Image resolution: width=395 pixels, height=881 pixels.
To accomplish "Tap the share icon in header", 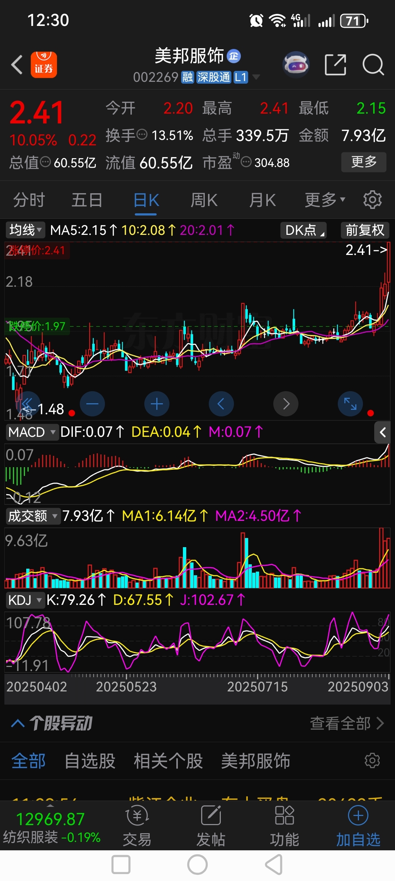I will [335, 65].
